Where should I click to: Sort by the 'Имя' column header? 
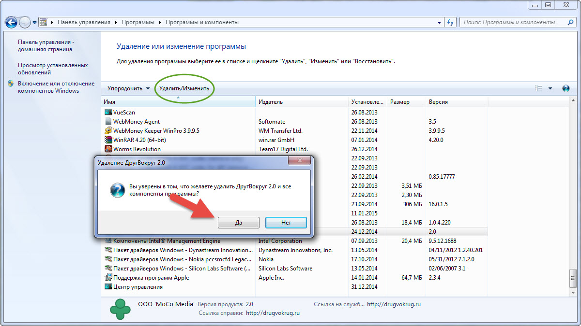(178, 102)
